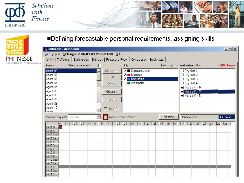Screen dimensions: 244x183
Task: Click the blue Backoffice color swatch
Action: coord(129,79)
